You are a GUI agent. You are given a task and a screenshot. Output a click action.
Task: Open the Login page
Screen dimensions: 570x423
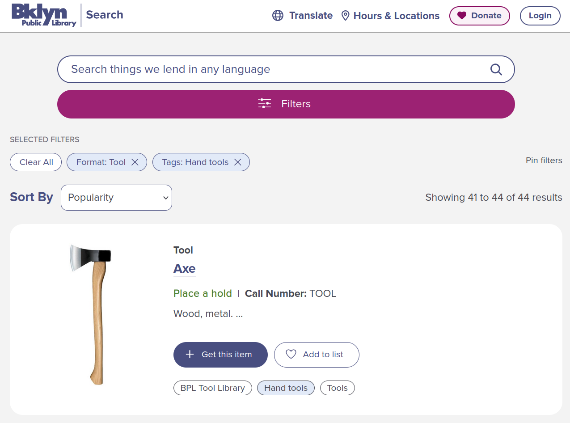click(540, 16)
